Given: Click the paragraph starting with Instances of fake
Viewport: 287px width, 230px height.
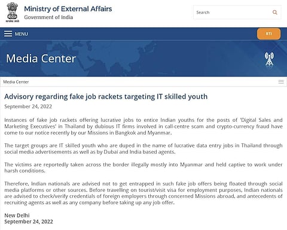Looking at the screenshot, I should coord(143,126).
